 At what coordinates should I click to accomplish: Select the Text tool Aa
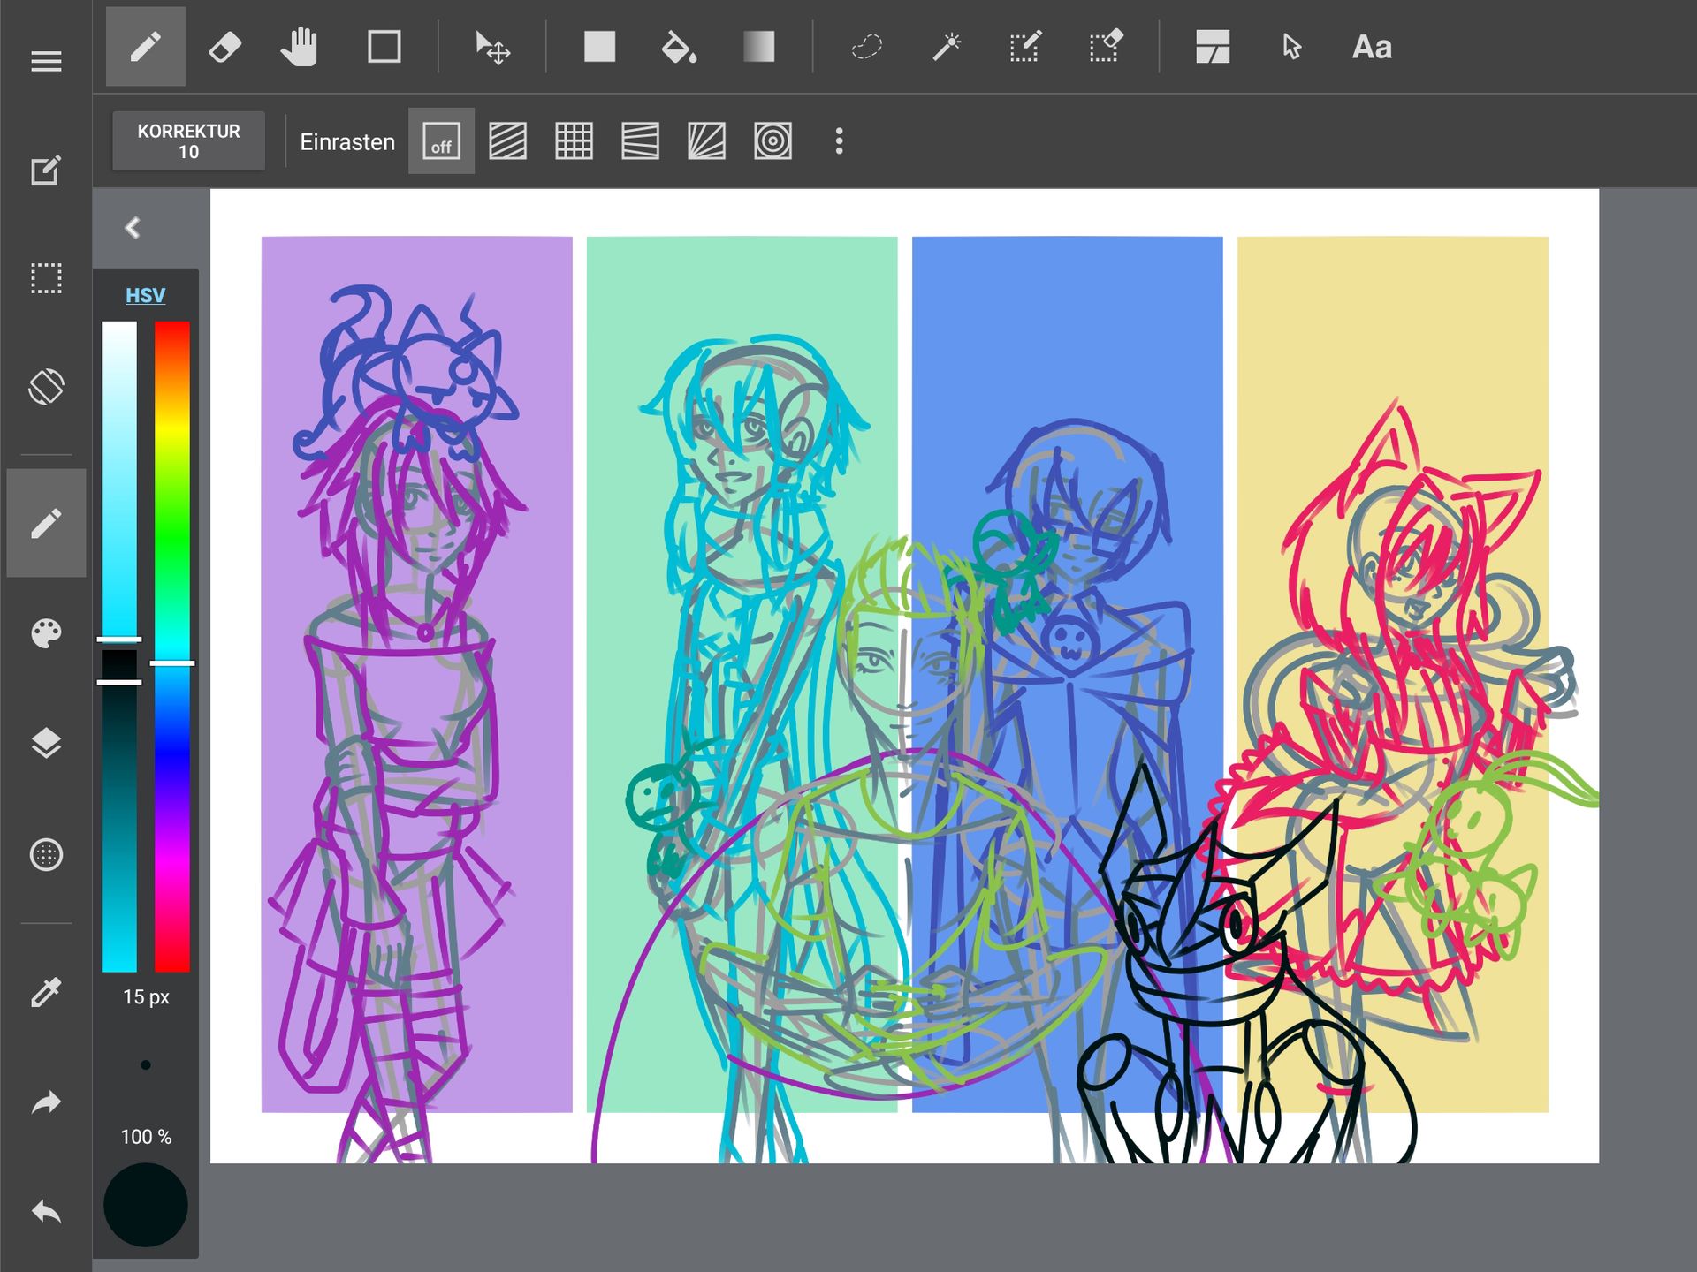(1372, 47)
